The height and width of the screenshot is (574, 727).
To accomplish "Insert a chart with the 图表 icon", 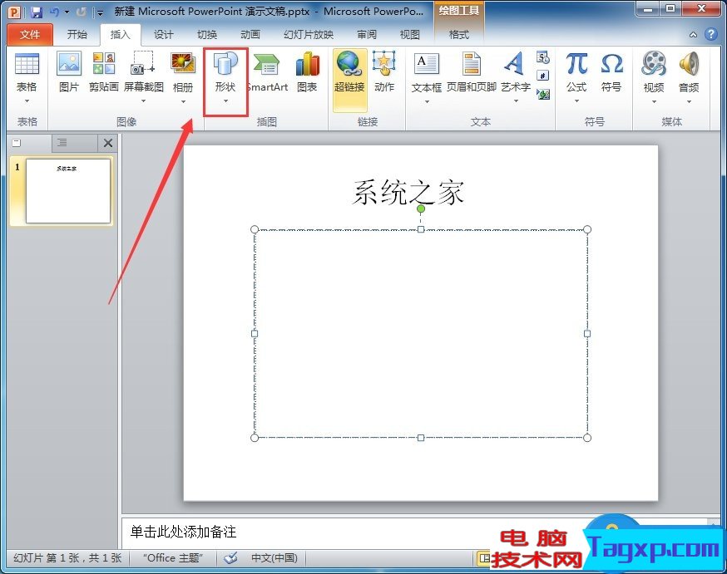I will click(x=308, y=64).
